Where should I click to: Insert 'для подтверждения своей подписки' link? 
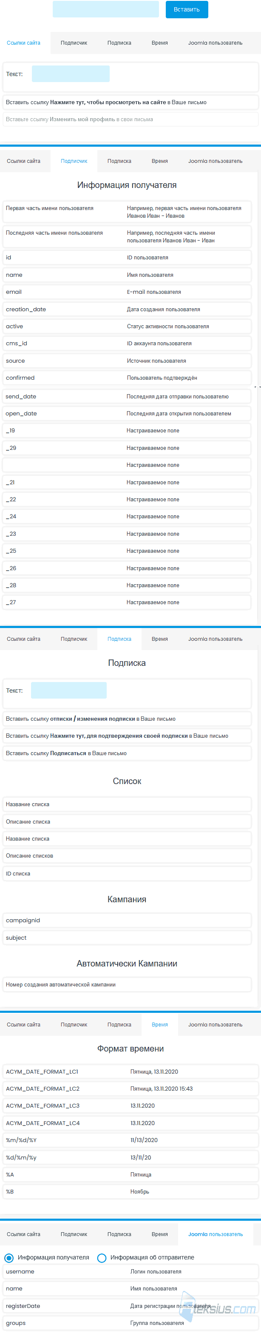pyautogui.click(x=127, y=736)
